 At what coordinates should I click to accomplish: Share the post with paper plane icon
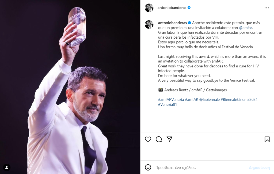point(169,139)
